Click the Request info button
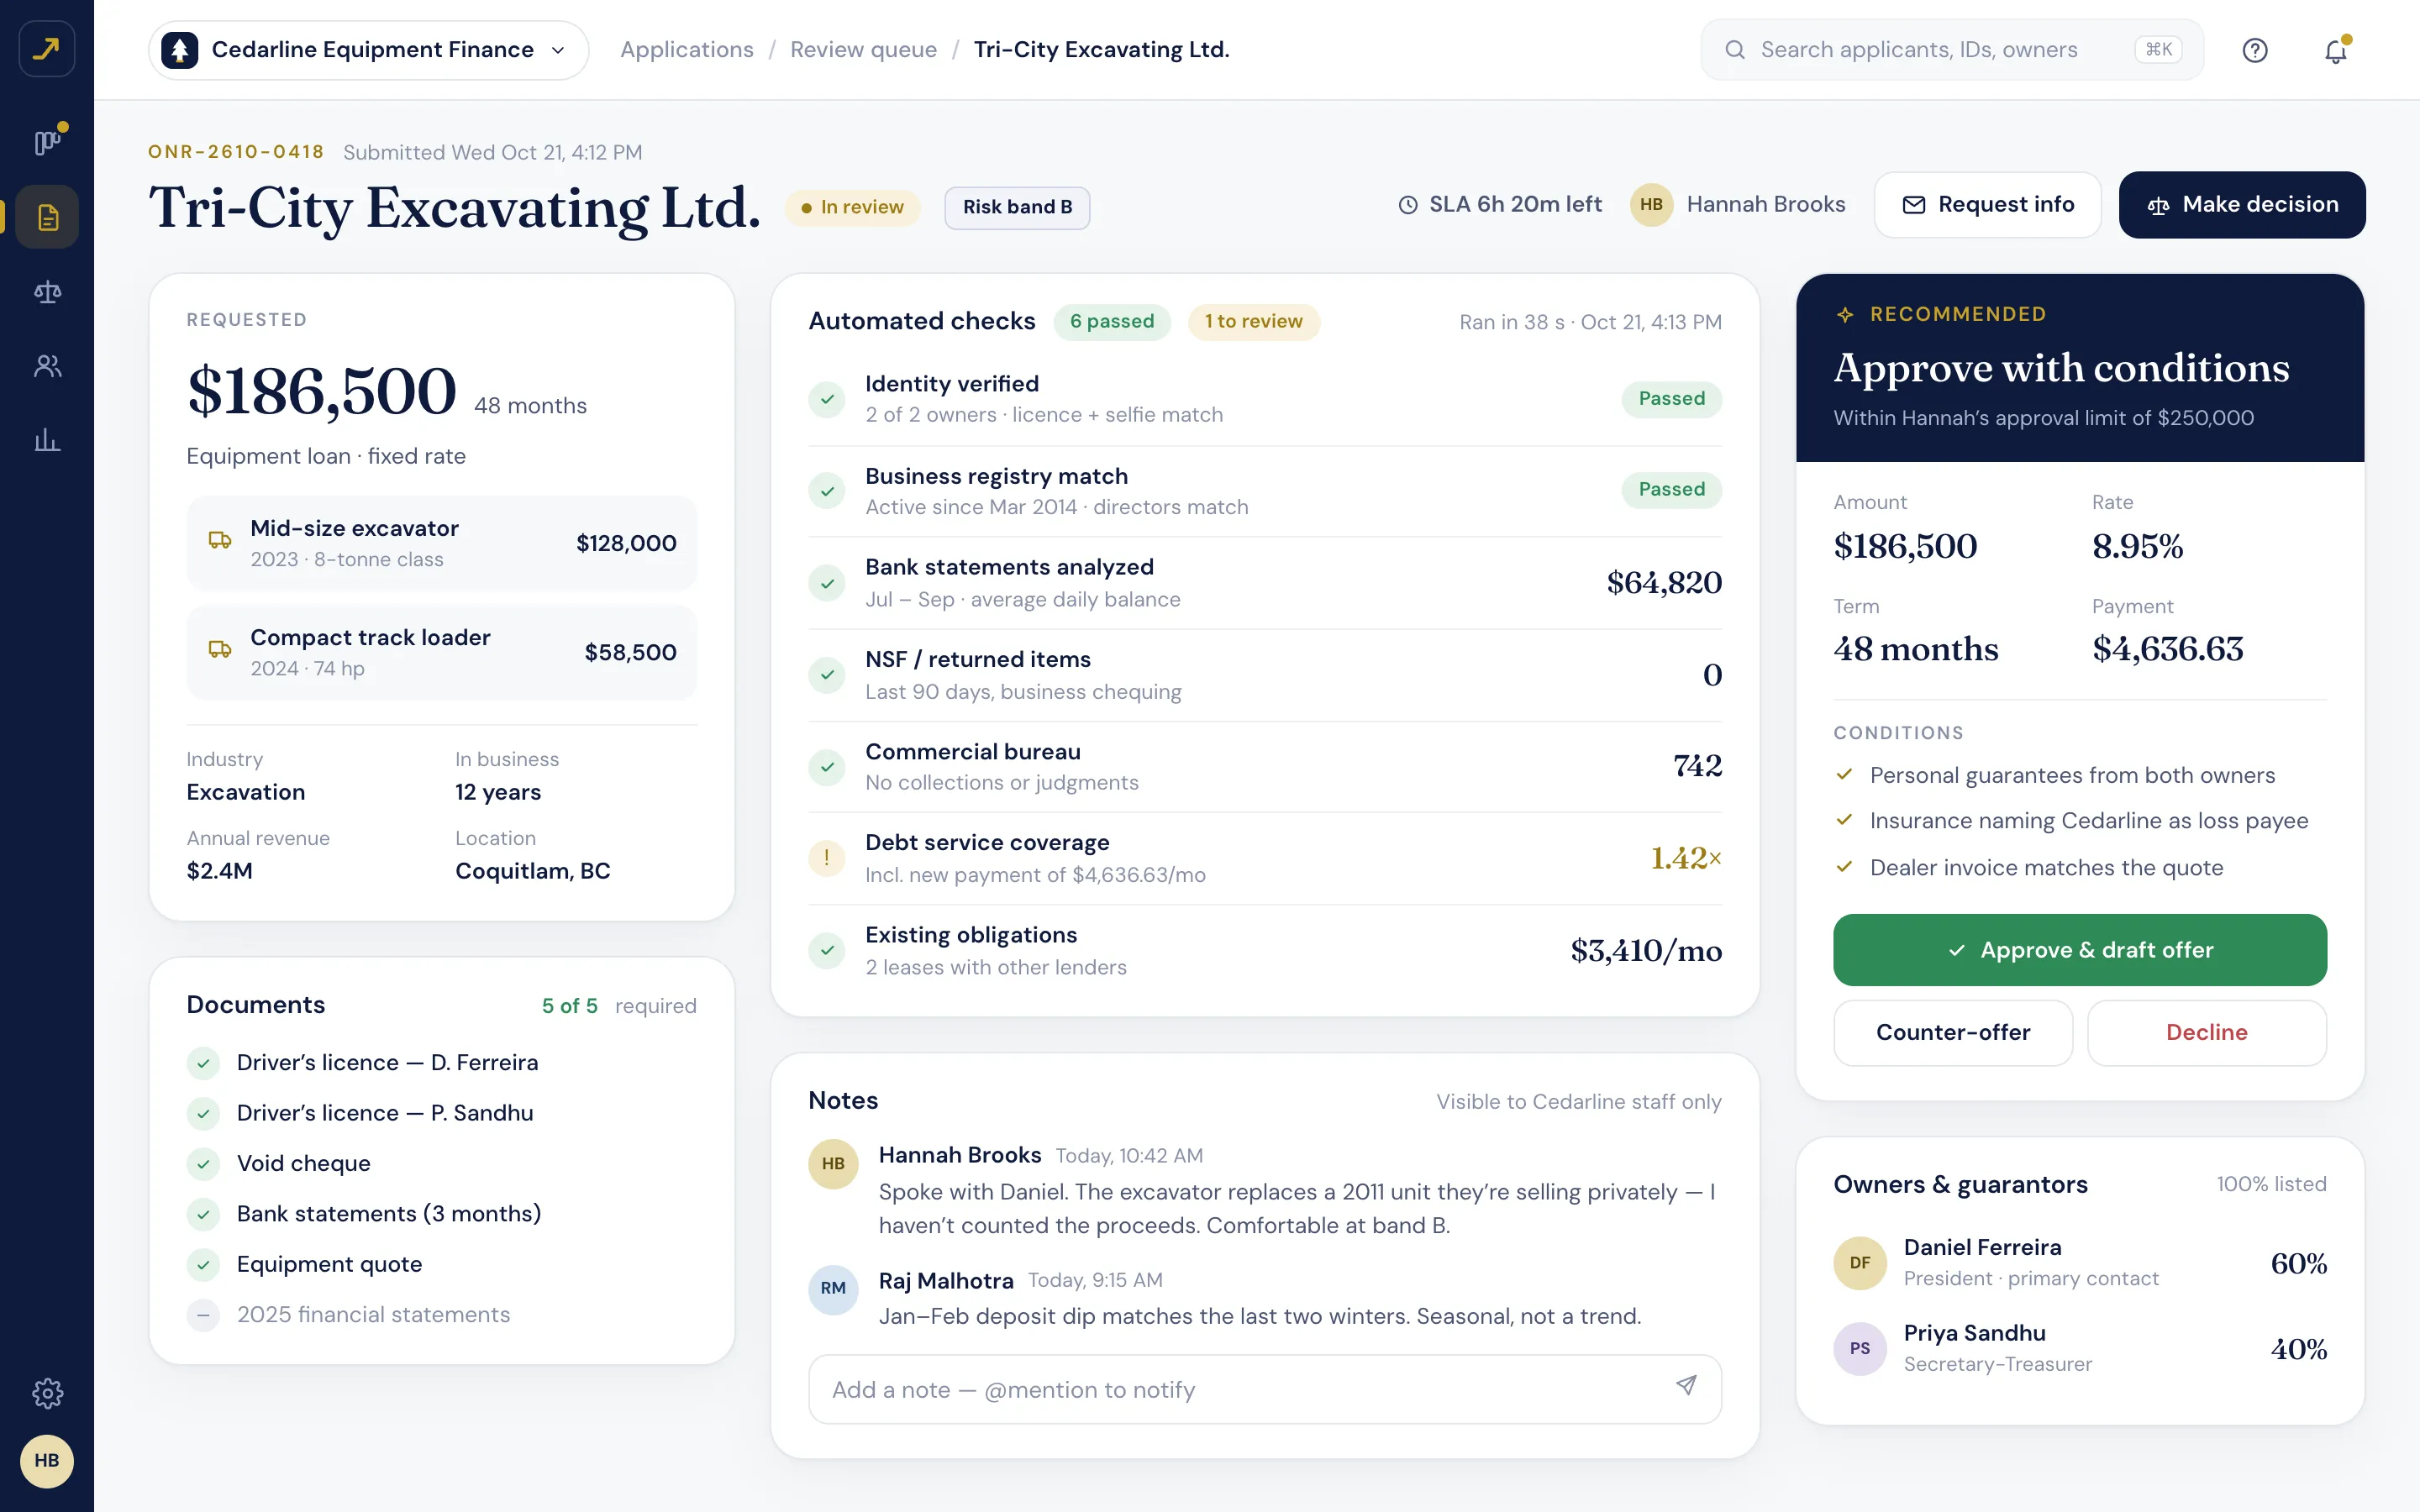The image size is (2420, 1512). point(1987,205)
